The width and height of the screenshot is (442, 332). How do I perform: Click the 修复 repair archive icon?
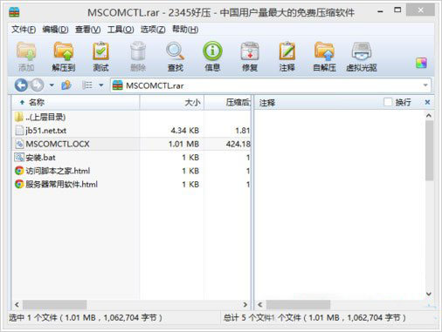pyautogui.click(x=250, y=57)
